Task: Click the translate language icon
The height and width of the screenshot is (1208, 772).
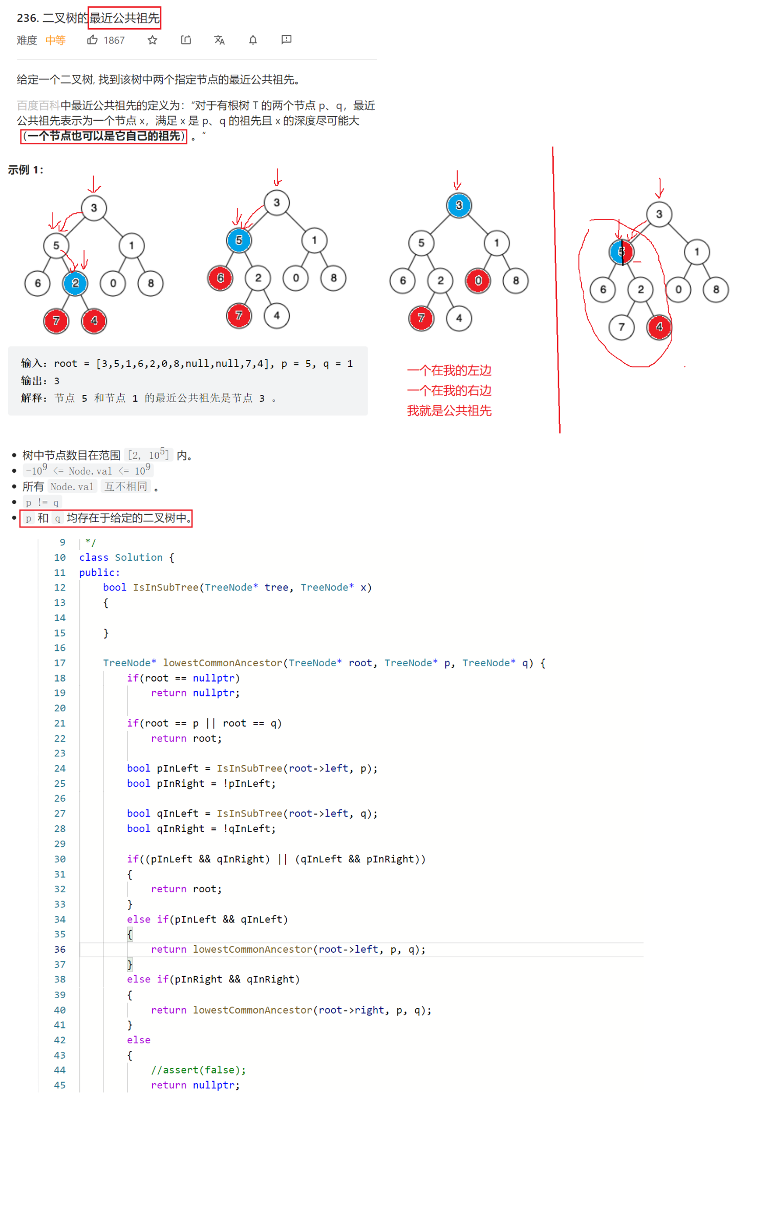Action: pyautogui.click(x=219, y=40)
